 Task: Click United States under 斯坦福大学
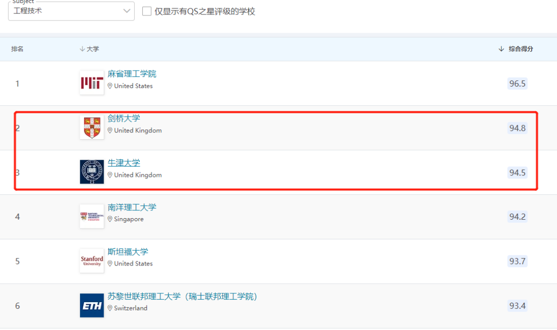[133, 263]
